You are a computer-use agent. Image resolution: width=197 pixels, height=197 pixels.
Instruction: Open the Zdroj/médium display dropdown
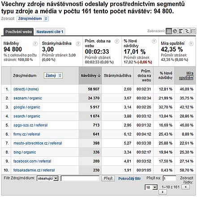coord(33,19)
